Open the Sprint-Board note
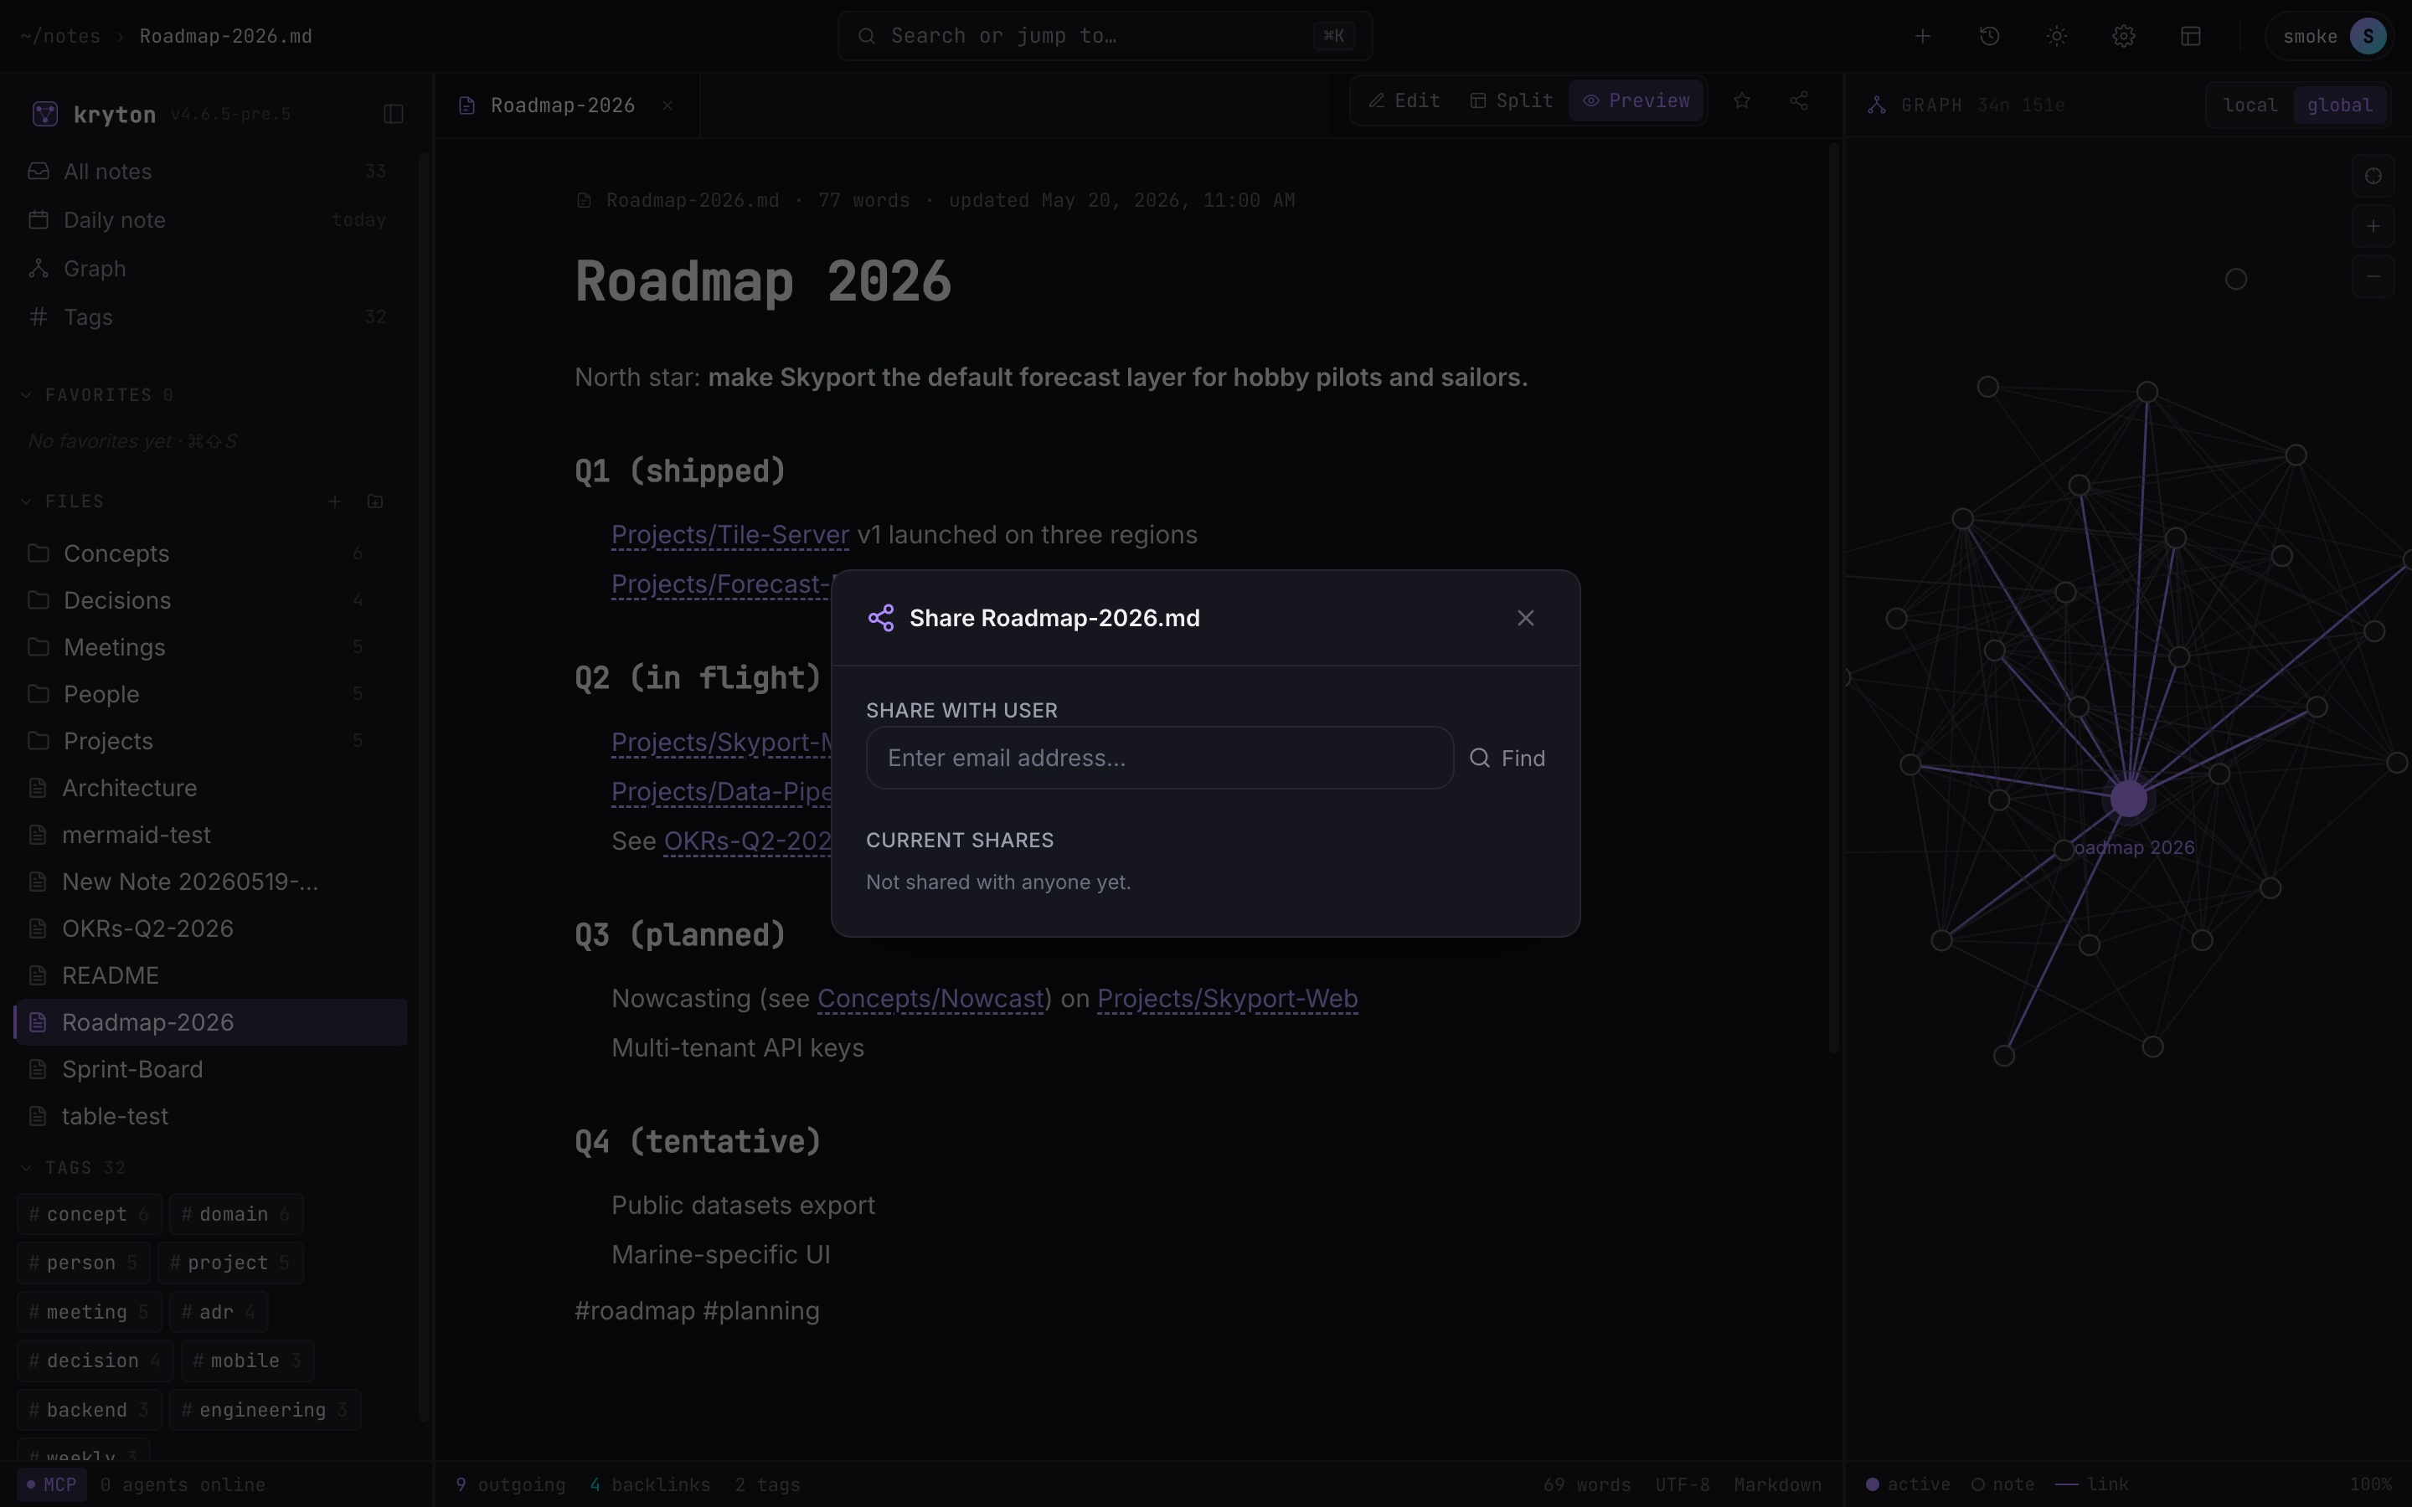The width and height of the screenshot is (2412, 1507). [x=211, y=1068]
